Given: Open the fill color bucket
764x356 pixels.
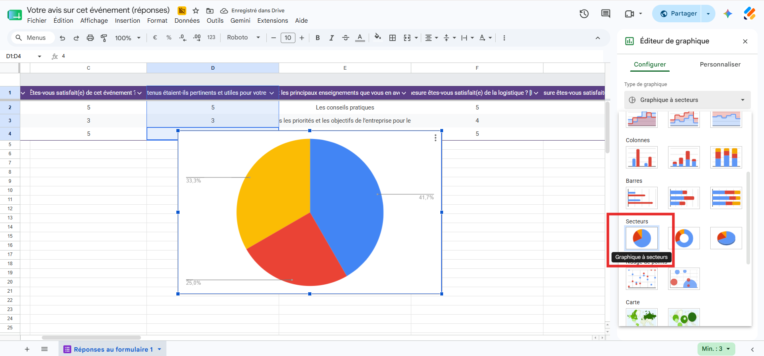Looking at the screenshot, I should click(x=378, y=37).
